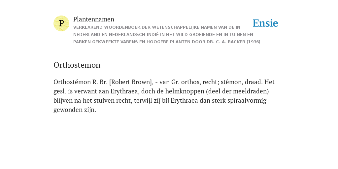This screenshot has height=169, width=338.
Task: Open the Ensie logo link
Action: coord(265,23)
